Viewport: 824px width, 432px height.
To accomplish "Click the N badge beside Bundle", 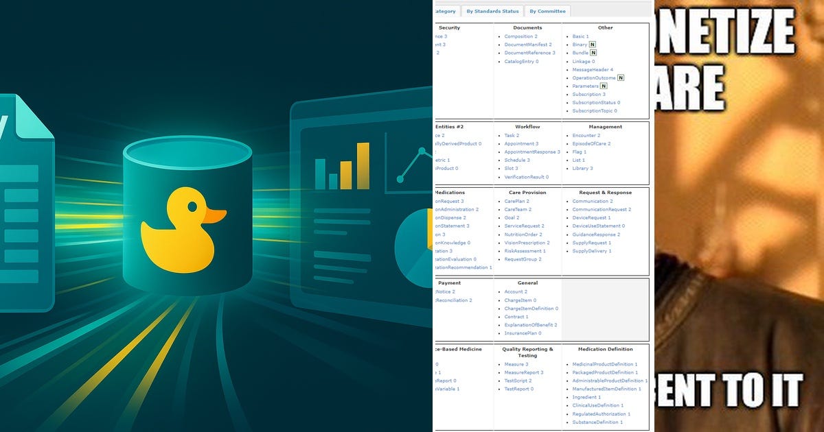I will pos(593,53).
